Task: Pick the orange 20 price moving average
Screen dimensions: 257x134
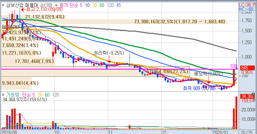Action: [94, 5]
